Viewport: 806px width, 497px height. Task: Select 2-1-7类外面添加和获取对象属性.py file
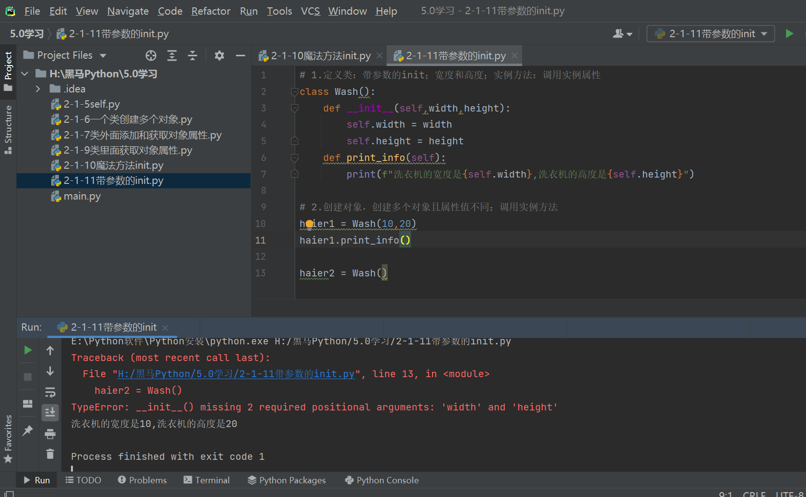click(x=142, y=135)
